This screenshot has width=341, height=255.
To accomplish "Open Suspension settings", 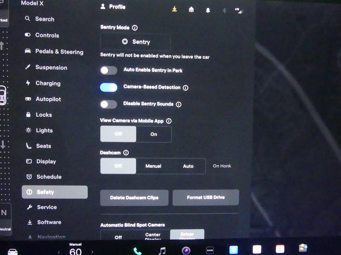I will (46, 68).
